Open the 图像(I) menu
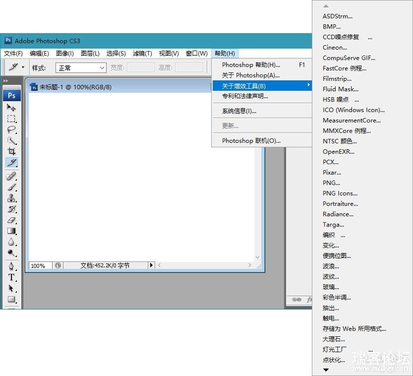The width and height of the screenshot is (413, 376). (65, 54)
